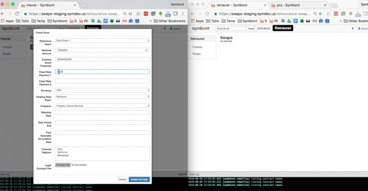
Task: Click date input field in reinsurer header
Action: [x=231, y=29]
